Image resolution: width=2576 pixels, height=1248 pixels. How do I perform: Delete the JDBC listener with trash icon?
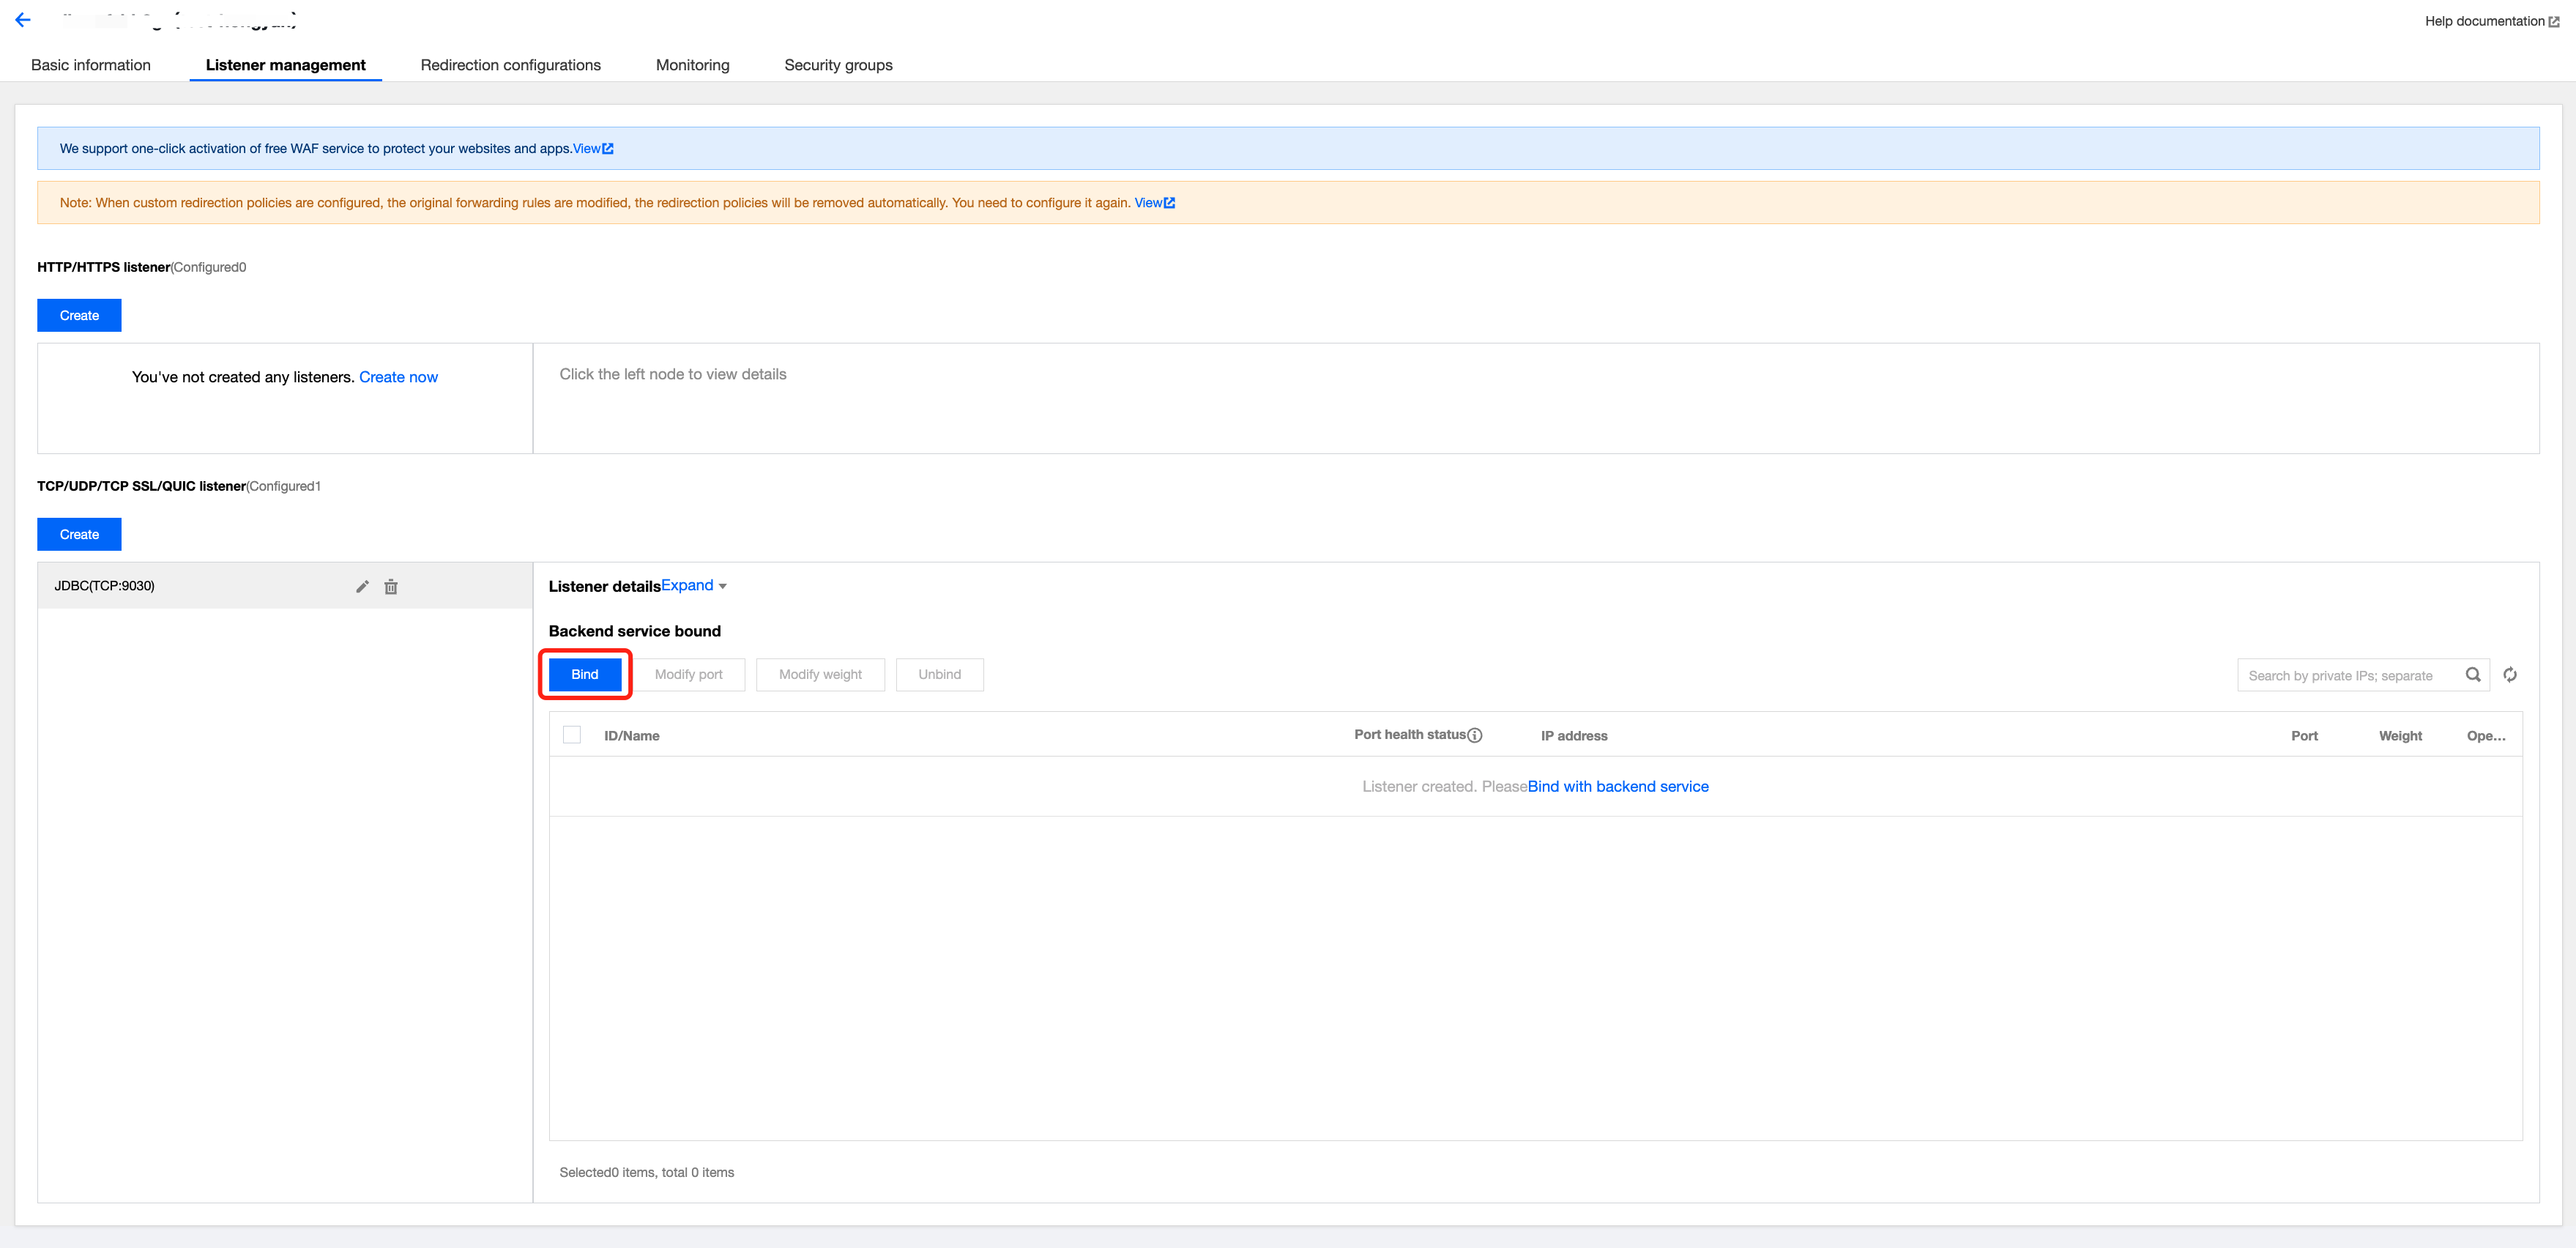click(x=391, y=587)
